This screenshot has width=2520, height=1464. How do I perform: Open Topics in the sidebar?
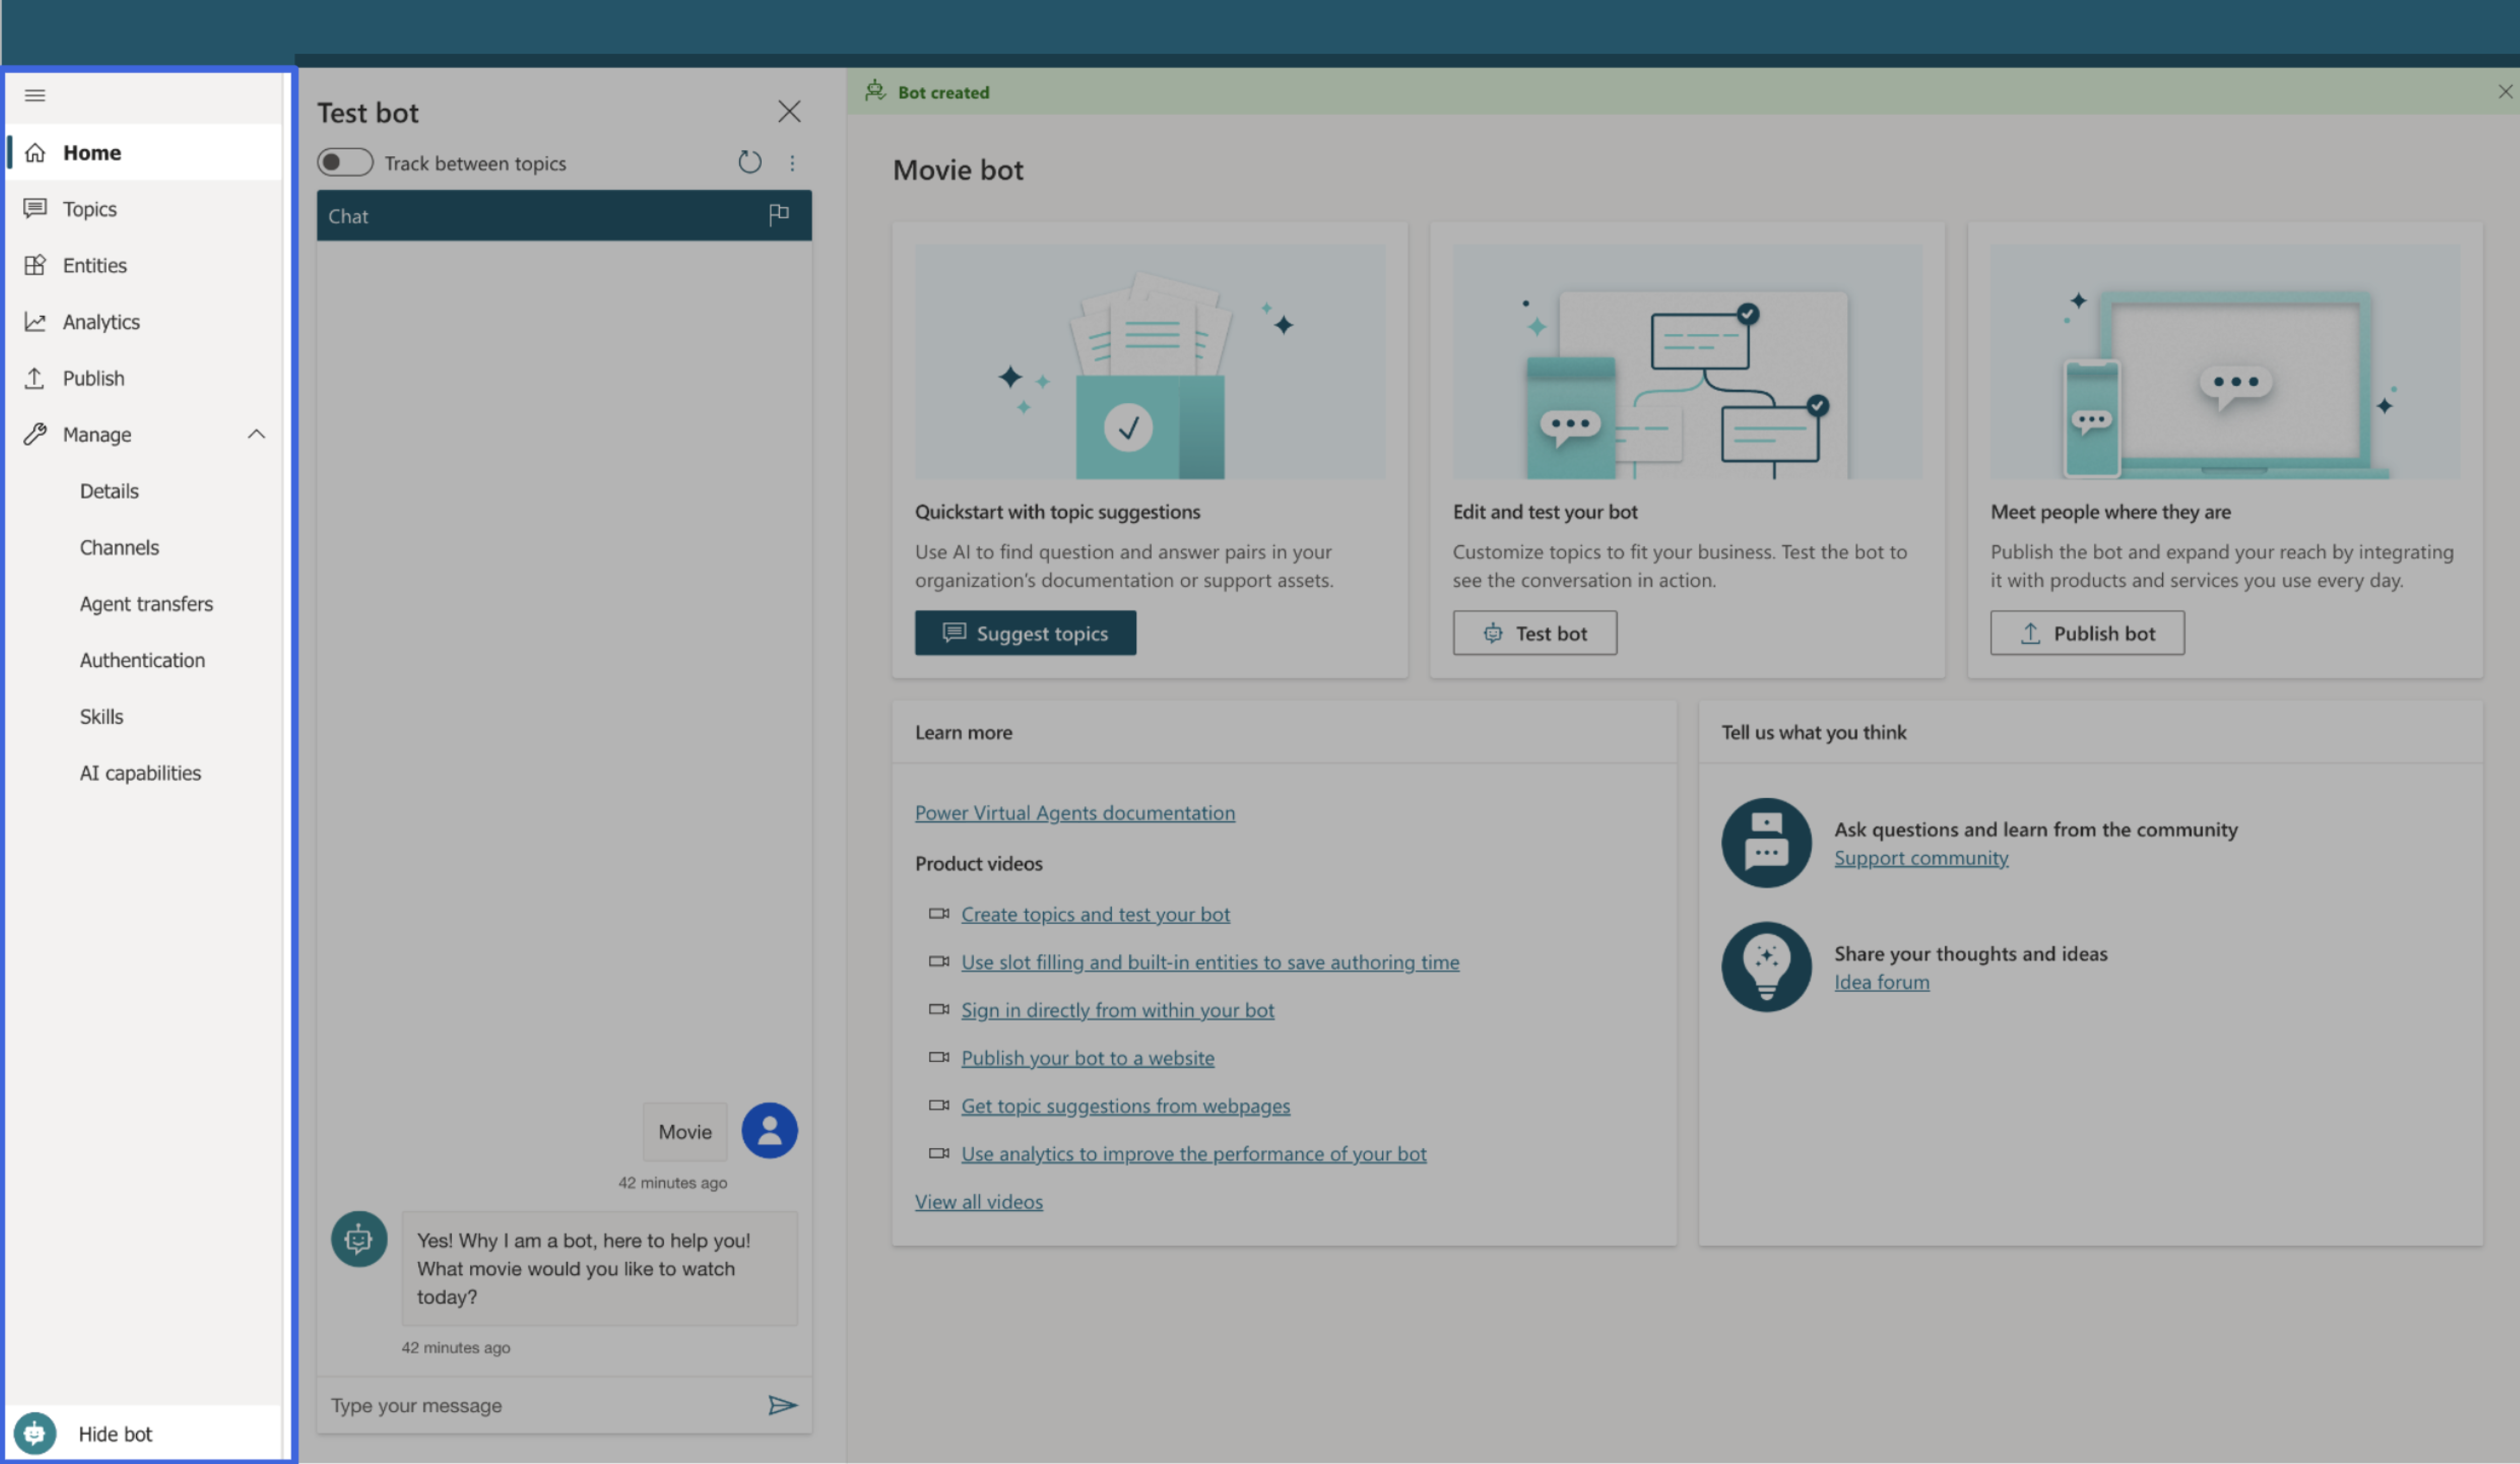[144, 208]
